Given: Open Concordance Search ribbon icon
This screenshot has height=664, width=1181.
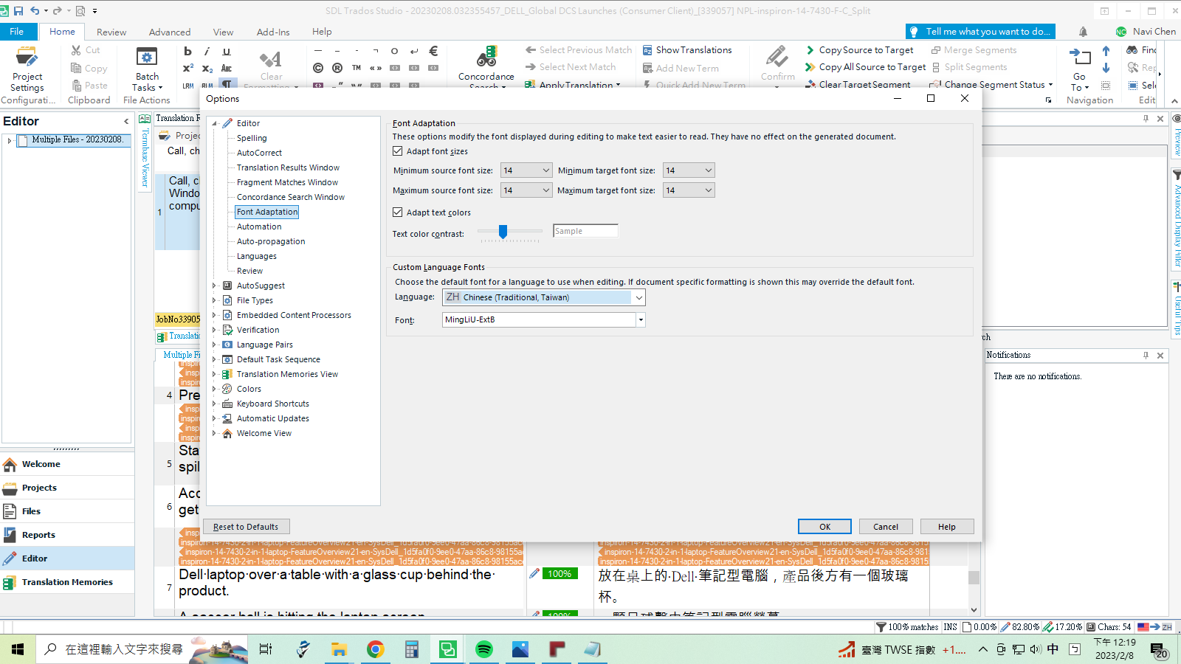Looking at the screenshot, I should tap(486, 66).
